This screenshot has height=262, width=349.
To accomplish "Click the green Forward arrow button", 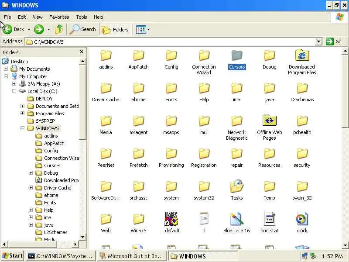I will 39,29.
